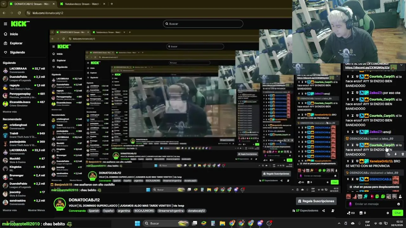Image resolution: width=406 pixels, height=228 pixels.
Task: Open cristianghost recommended channel
Action: coord(24,127)
